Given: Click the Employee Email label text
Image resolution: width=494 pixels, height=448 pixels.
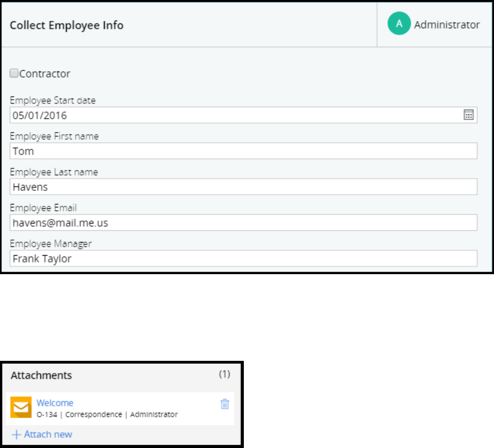Looking at the screenshot, I should 43,208.
